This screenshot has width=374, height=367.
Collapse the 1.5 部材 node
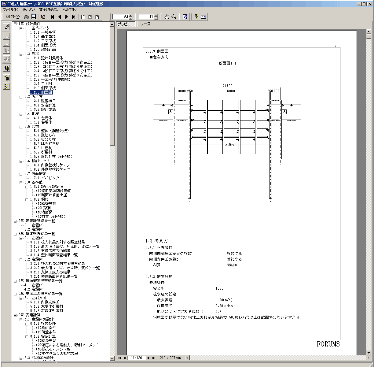pos(21,126)
